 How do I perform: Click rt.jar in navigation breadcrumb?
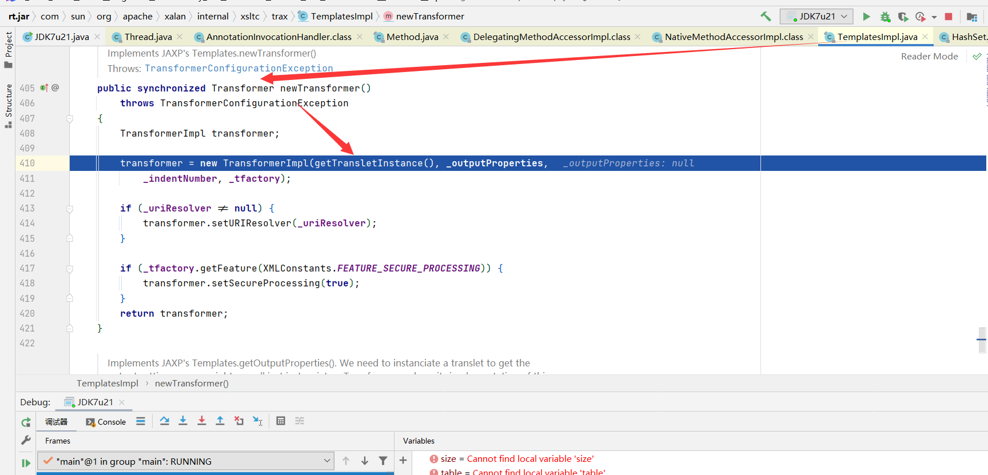19,17
